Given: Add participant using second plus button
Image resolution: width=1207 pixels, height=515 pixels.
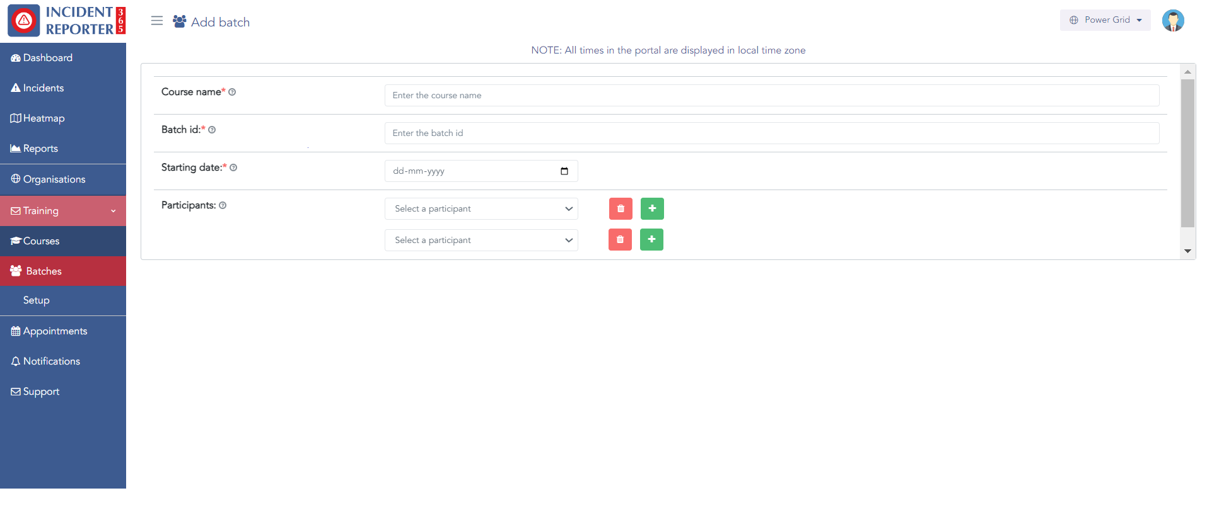Looking at the screenshot, I should (651, 240).
